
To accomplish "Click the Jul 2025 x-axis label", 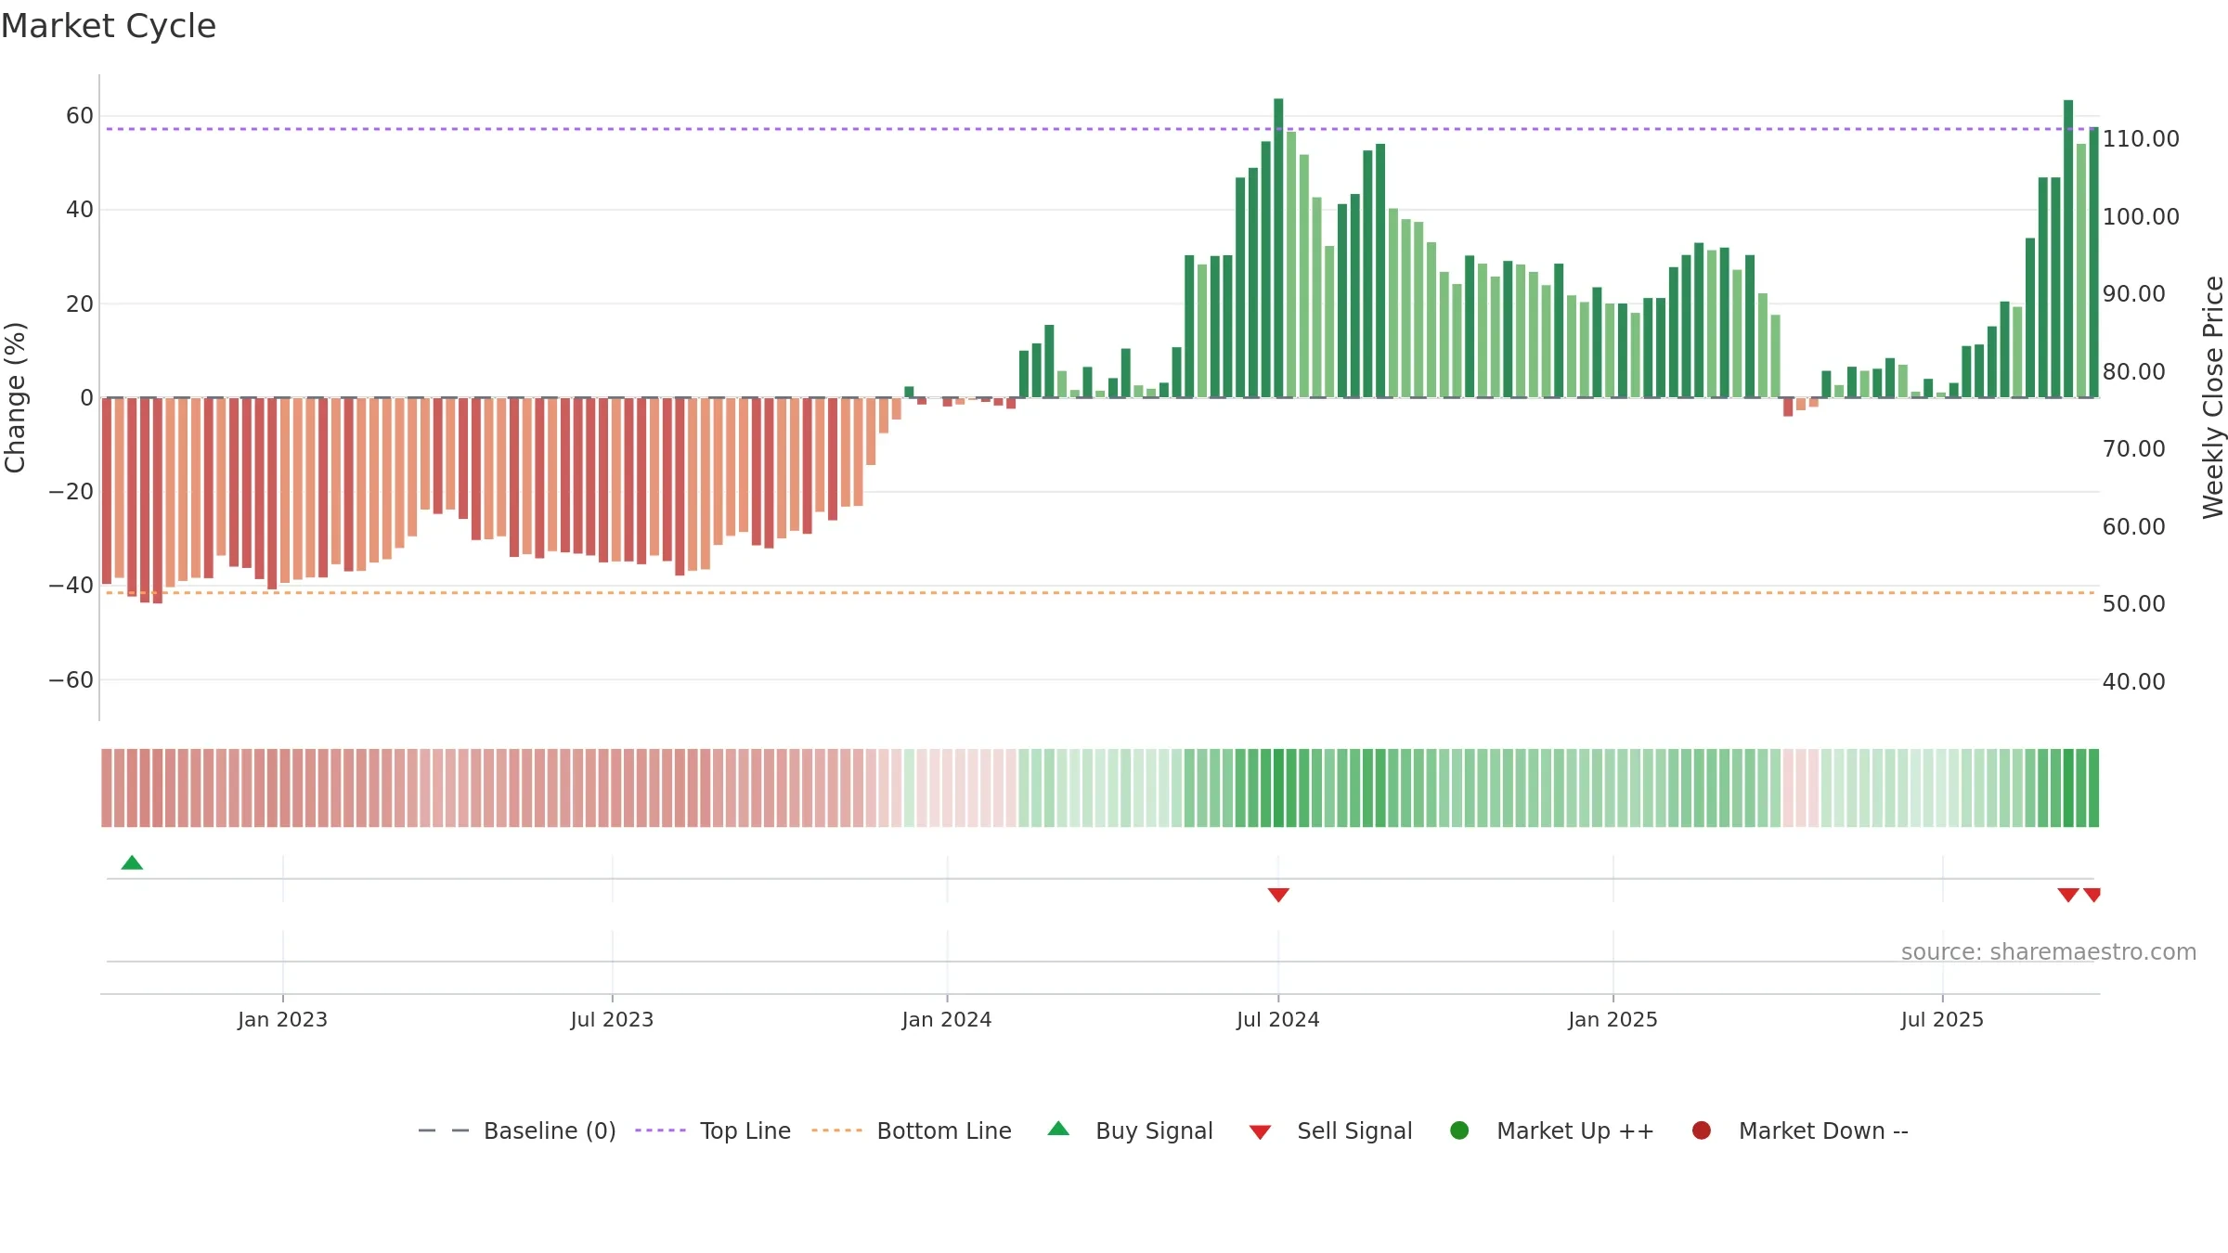I will tap(1942, 1019).
